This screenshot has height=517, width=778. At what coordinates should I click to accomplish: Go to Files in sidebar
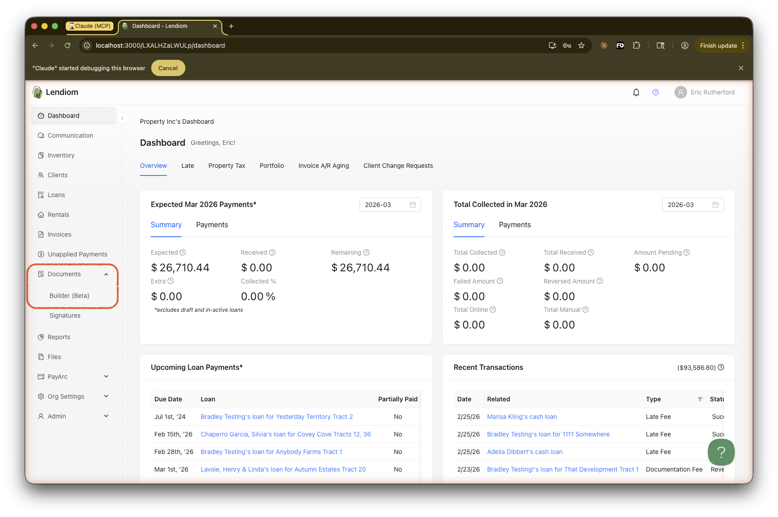coord(74,357)
